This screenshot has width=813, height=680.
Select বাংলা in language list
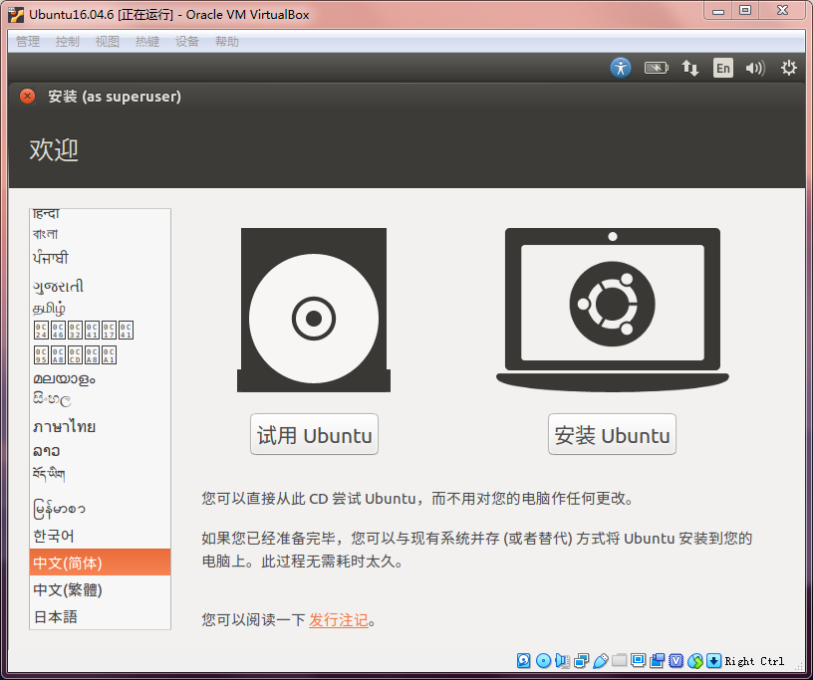100,234
